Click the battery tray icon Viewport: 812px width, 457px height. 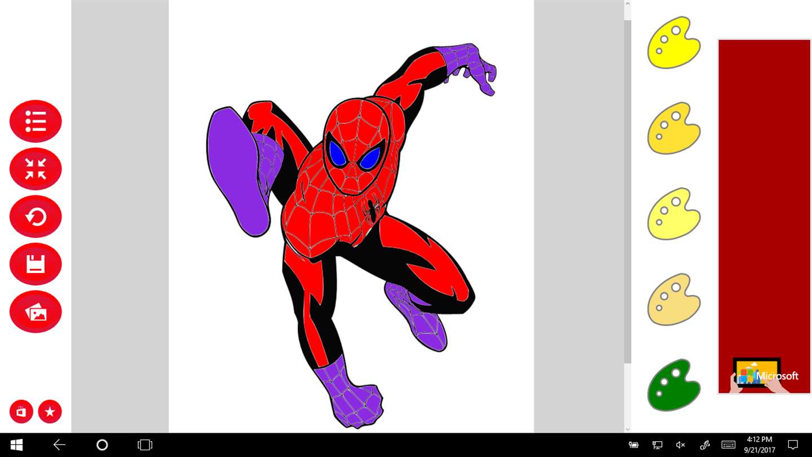[634, 445]
